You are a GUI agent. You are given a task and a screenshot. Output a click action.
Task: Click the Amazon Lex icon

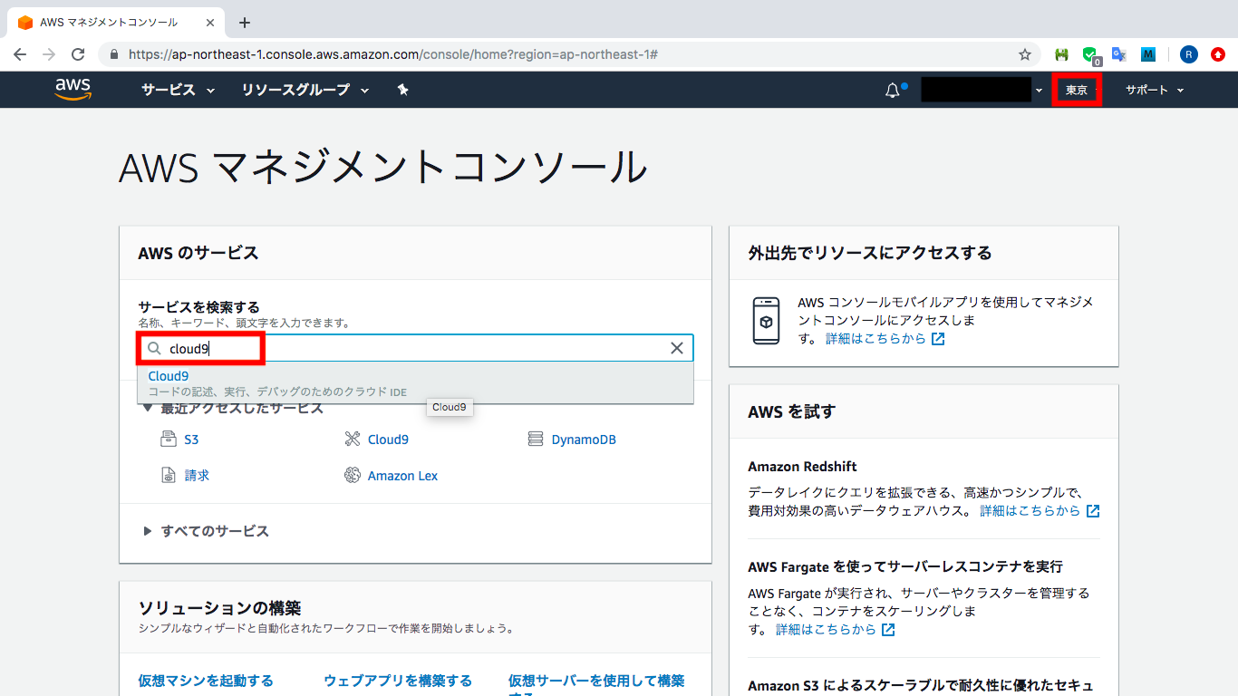coord(353,475)
